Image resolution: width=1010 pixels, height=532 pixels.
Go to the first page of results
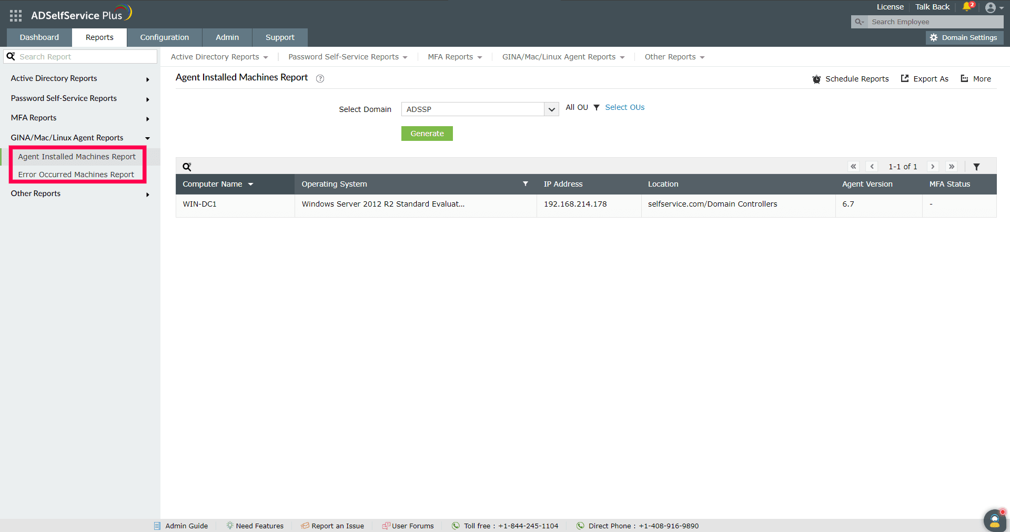click(853, 167)
